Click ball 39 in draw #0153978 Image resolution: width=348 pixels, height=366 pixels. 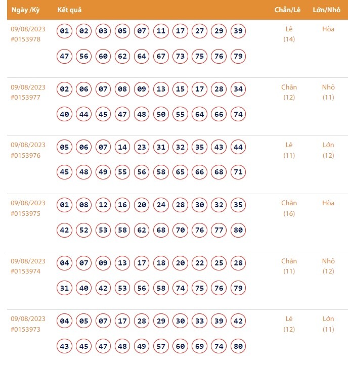pyautogui.click(x=238, y=31)
